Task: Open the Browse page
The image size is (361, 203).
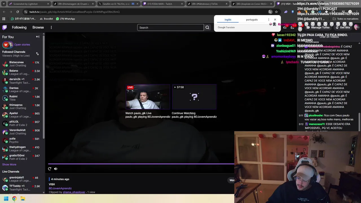Action: point(38,27)
